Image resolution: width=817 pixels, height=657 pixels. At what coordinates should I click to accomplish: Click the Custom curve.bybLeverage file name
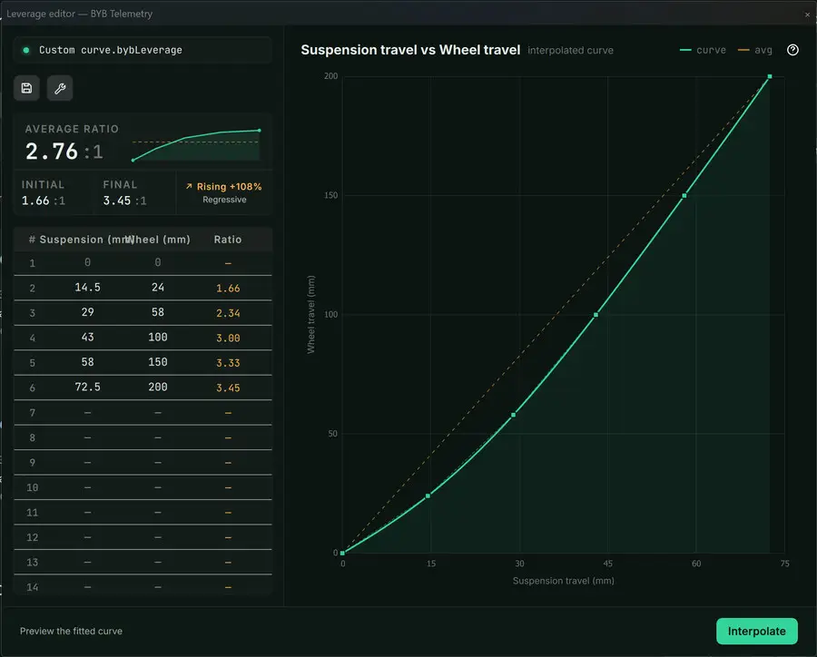[111, 50]
